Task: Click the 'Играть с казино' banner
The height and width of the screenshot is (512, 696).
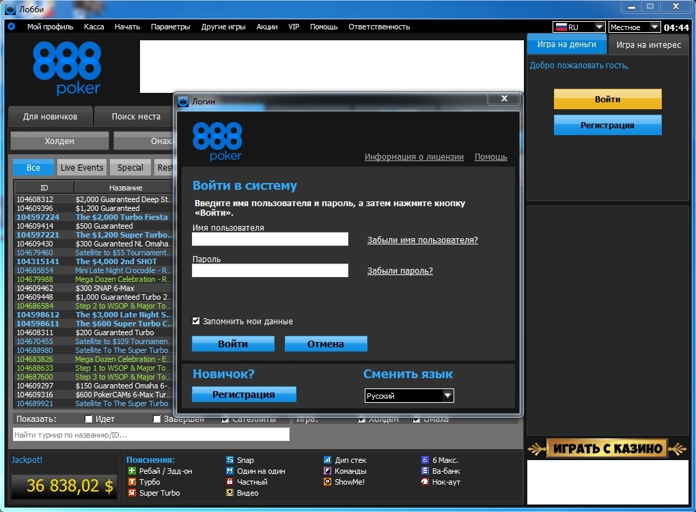Action: [x=607, y=449]
